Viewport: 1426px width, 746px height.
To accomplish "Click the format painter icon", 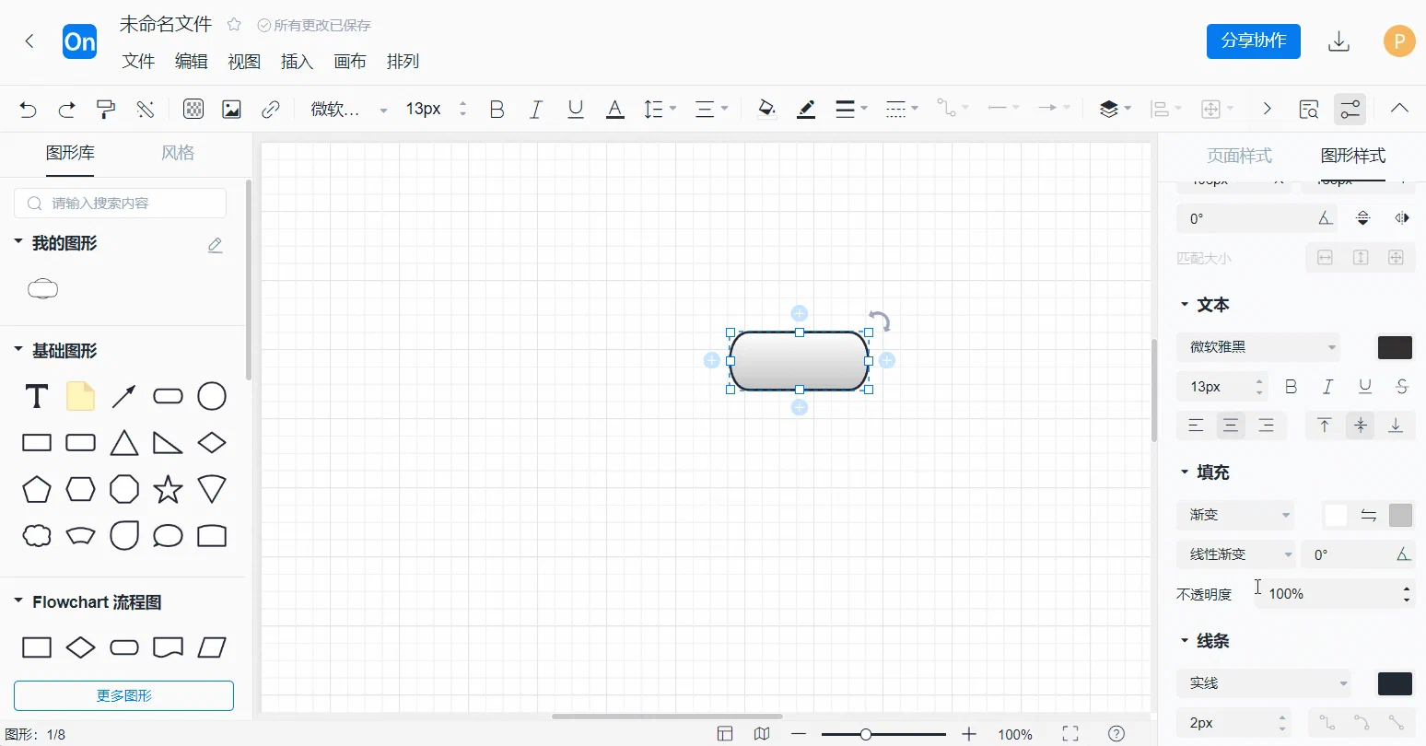I will click(x=106, y=110).
